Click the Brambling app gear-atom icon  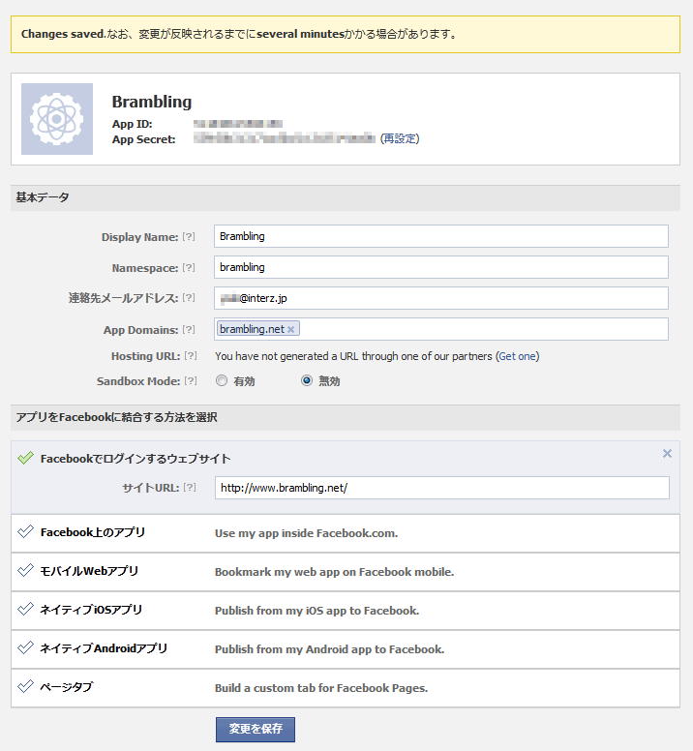[57, 119]
